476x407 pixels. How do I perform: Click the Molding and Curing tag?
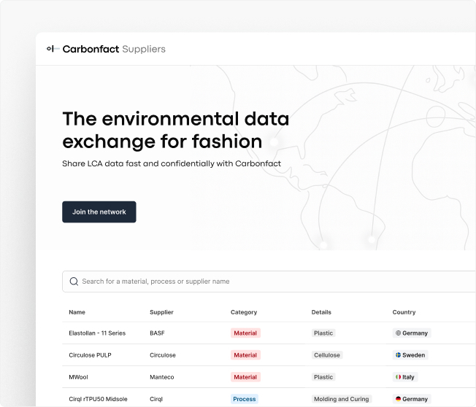tap(342, 399)
